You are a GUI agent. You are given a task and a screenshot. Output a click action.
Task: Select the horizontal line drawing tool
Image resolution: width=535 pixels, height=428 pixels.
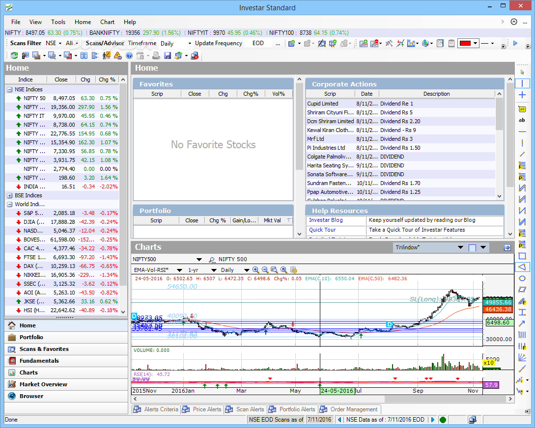pos(522,132)
